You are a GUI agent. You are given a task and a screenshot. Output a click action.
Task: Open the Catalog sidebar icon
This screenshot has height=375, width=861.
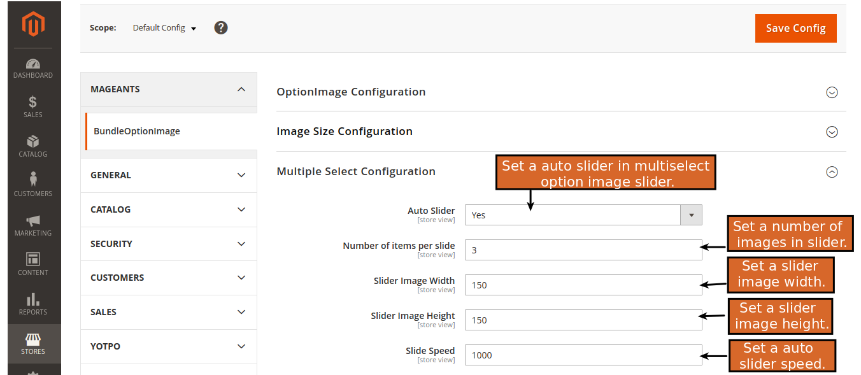pos(33,146)
